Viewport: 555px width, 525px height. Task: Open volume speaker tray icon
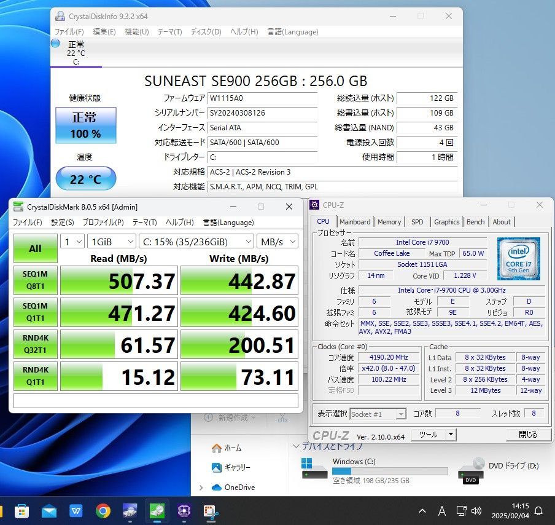(x=476, y=511)
